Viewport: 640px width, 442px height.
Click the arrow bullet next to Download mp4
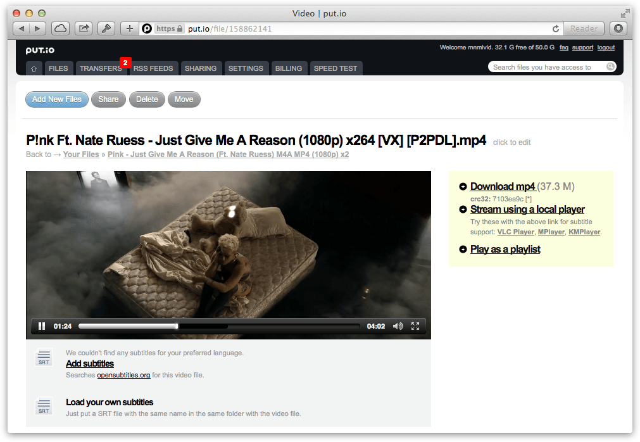tap(463, 187)
